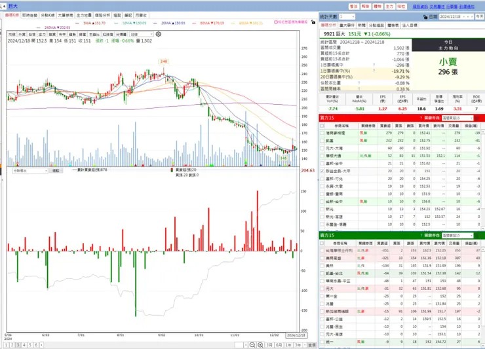The image size is (485, 349).
Task: Go to next date arrow
Action: click(x=472, y=16)
